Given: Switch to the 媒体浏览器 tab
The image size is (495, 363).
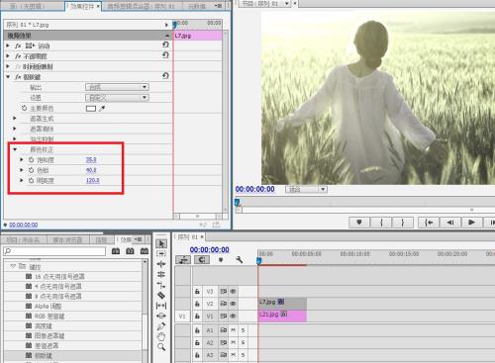Looking at the screenshot, I should [x=67, y=240].
